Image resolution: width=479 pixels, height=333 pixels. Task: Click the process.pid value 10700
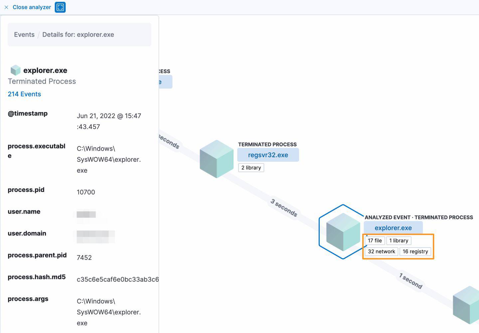[86, 192]
